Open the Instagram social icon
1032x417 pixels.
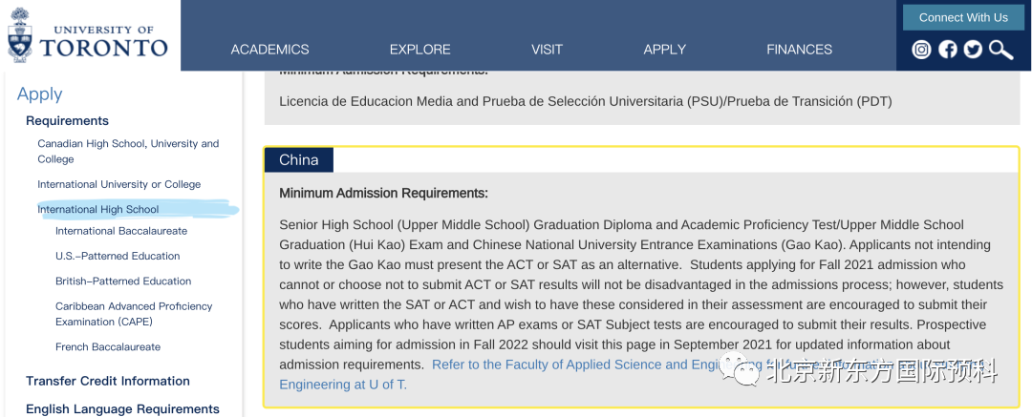921,50
